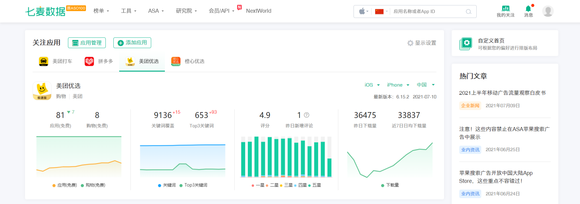This screenshot has width=580, height=204.
Task: Open the 自定义首页 settings icon
Action: tap(466, 44)
